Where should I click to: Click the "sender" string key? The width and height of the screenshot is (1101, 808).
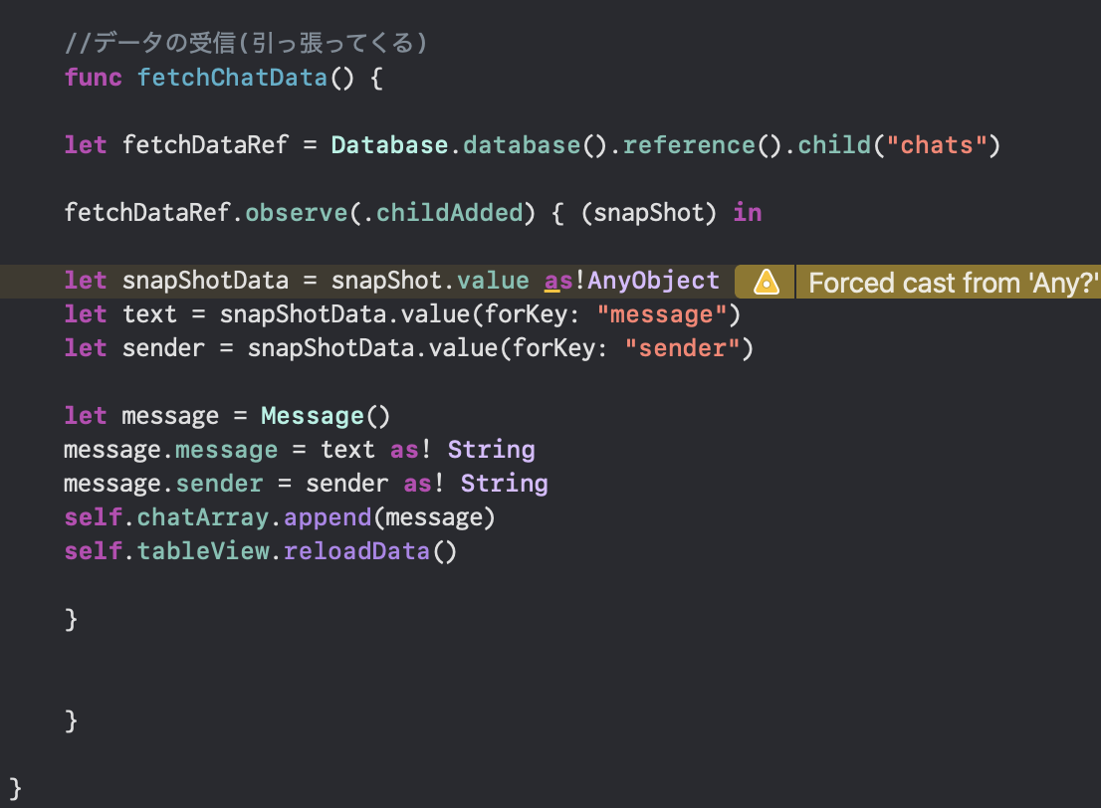[683, 348]
